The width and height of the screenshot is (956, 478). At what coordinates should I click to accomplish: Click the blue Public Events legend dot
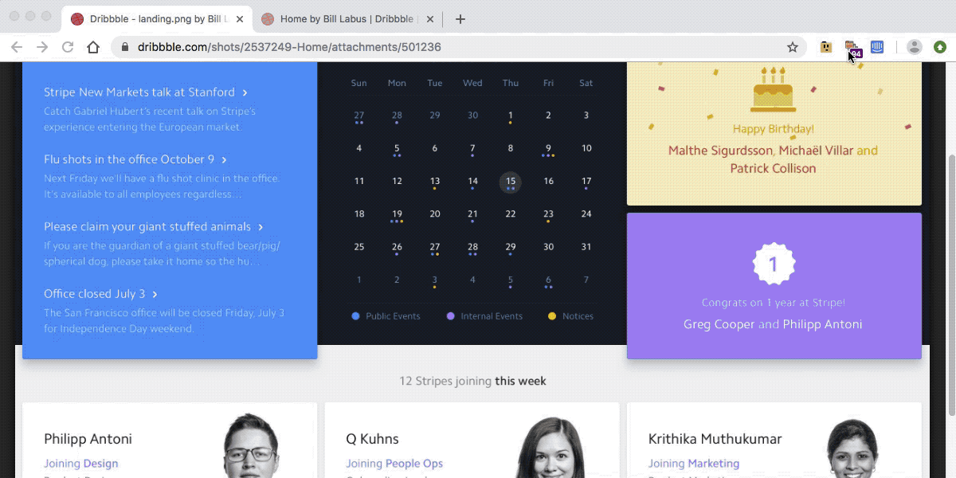[355, 316]
